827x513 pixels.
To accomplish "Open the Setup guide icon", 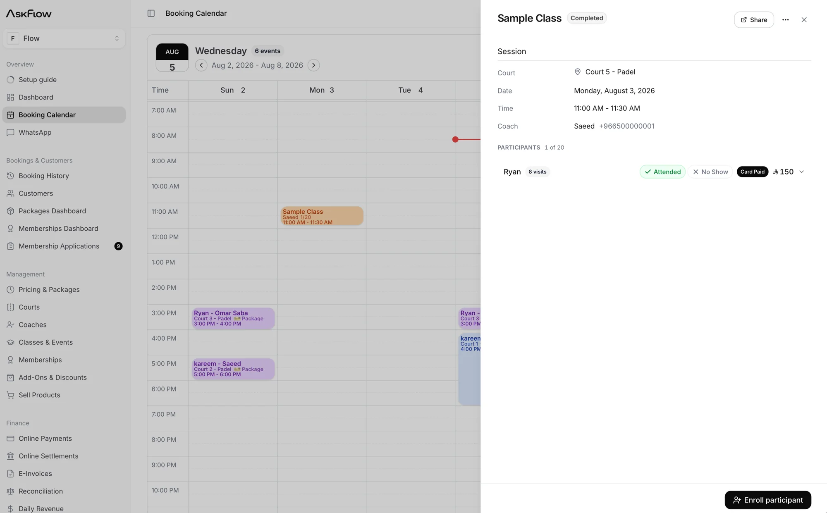I will click(10, 79).
